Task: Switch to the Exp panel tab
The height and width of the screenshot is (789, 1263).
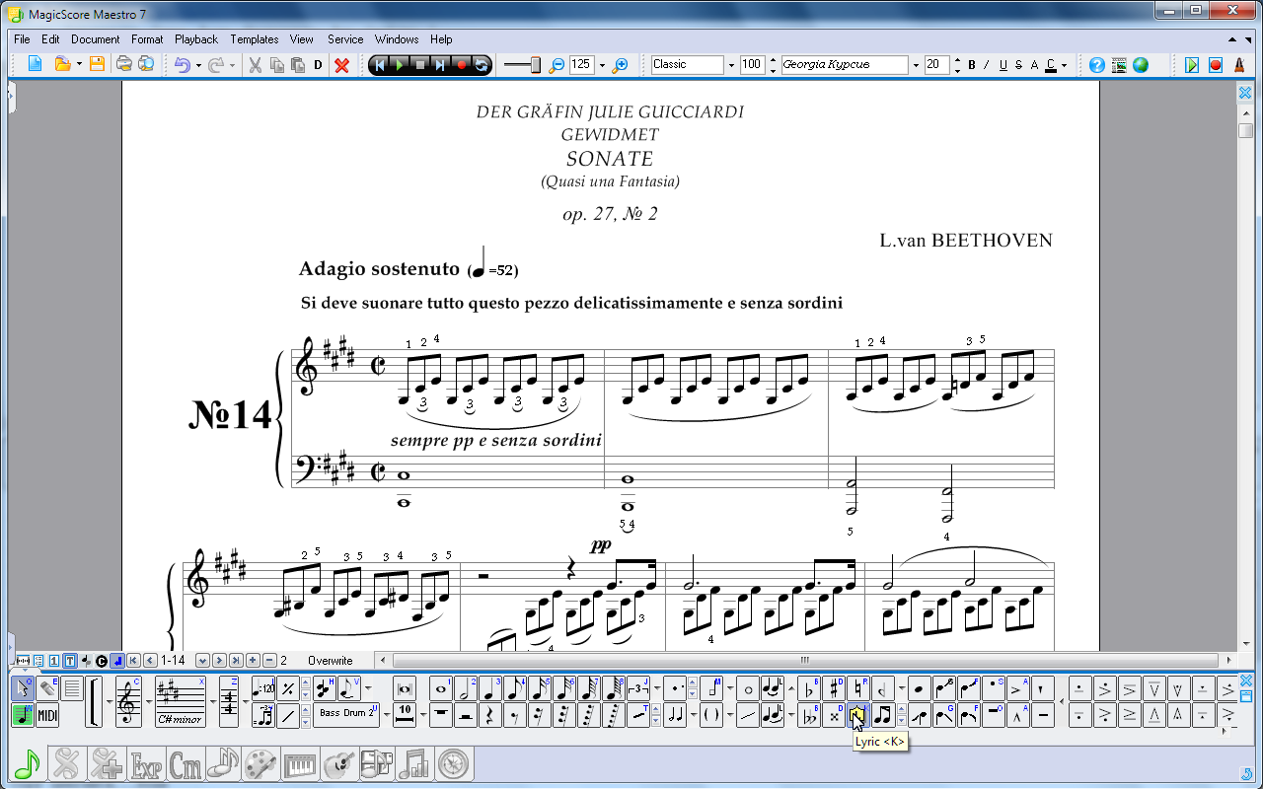Action: tap(147, 763)
